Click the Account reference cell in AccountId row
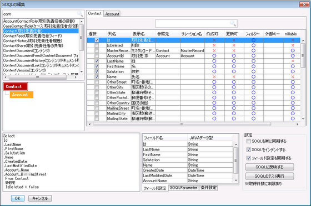Image resolution: width=311 pixels, height=206 pixels. (x=168, y=56)
